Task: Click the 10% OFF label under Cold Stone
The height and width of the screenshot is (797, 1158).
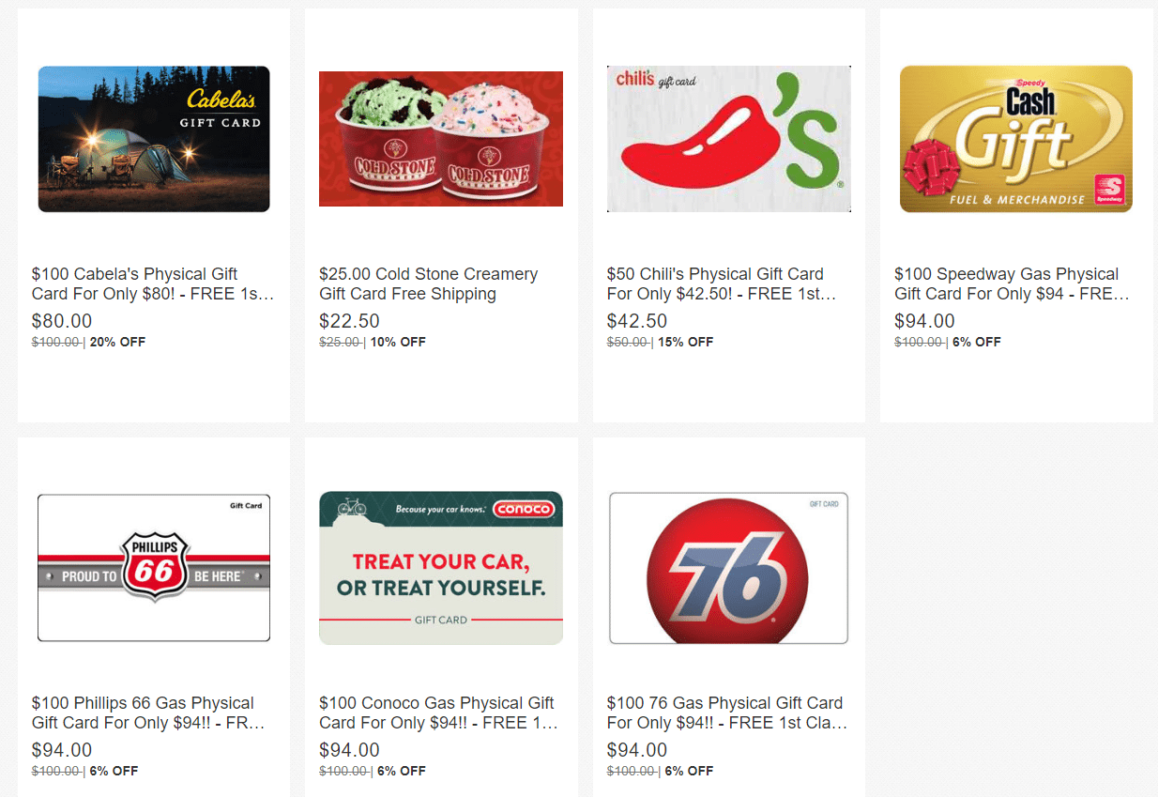Action: point(398,342)
